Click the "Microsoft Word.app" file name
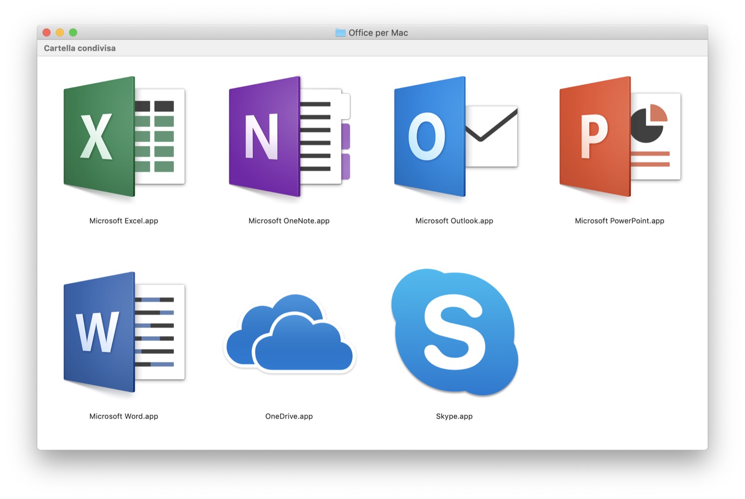Screen dimensions: 745x499 pyautogui.click(x=124, y=416)
